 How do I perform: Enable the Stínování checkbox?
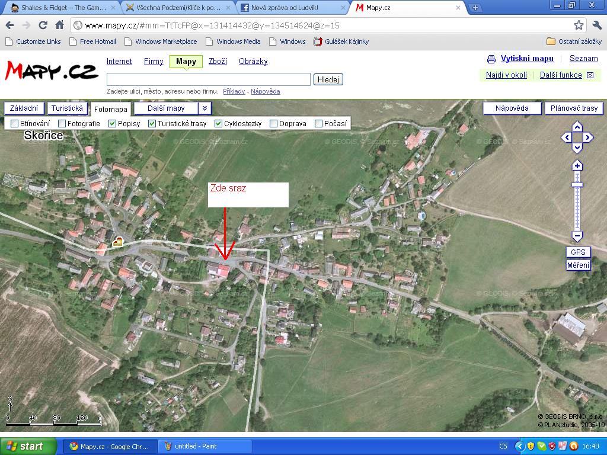point(15,124)
